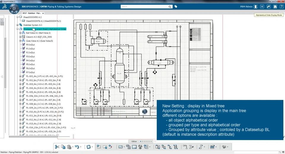Select the first Edition page dot
Screen dimensions: 285x154
pos(141,142)
